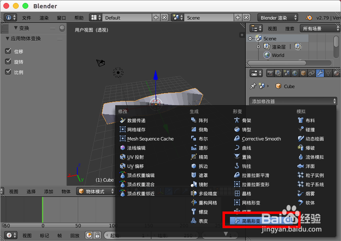This screenshot has height=241, width=341.
Task: Choose 粒子系统 modifier
Action: coord(311,184)
